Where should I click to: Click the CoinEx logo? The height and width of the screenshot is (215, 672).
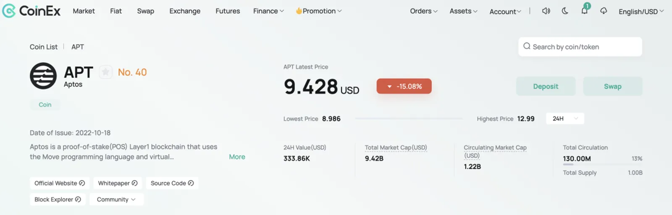coord(31,11)
